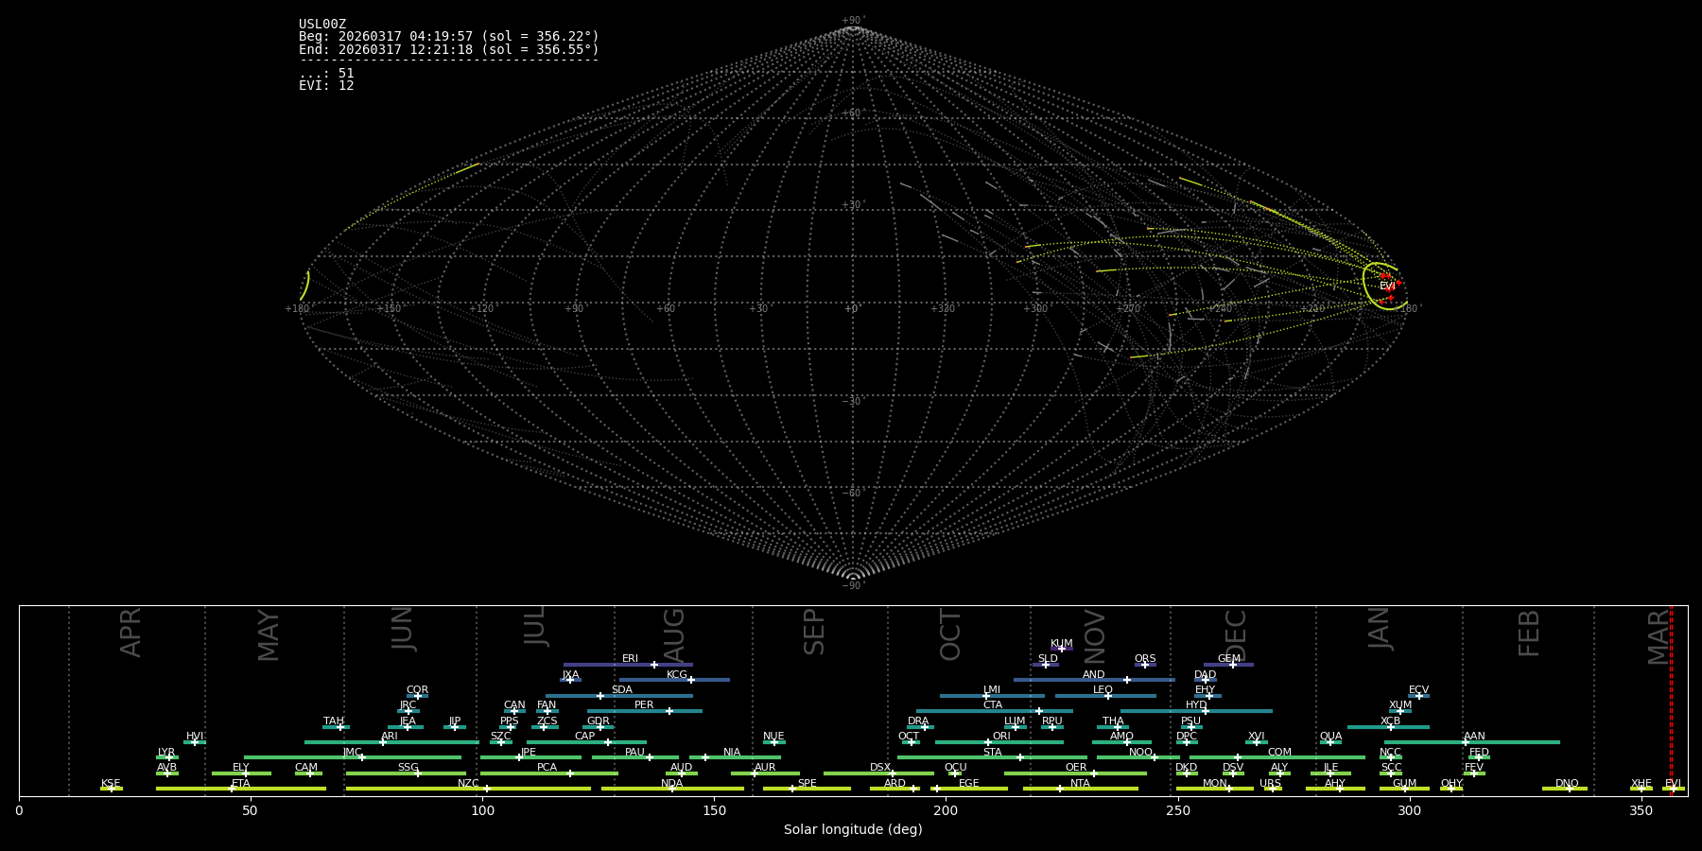Click the LEO shower label
Image resolution: width=1702 pixels, height=851 pixels.
pos(1103,689)
